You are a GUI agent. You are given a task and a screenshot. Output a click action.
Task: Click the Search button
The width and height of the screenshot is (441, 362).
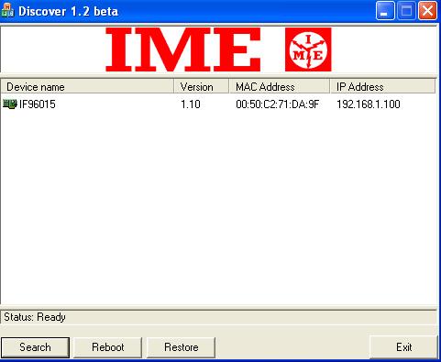35,347
